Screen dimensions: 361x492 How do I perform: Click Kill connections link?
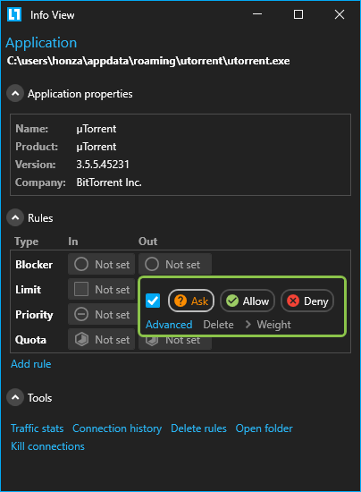(x=47, y=446)
